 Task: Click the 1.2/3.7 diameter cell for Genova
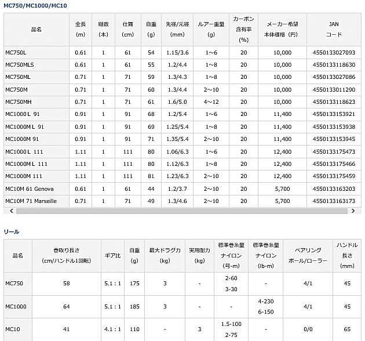(177, 189)
